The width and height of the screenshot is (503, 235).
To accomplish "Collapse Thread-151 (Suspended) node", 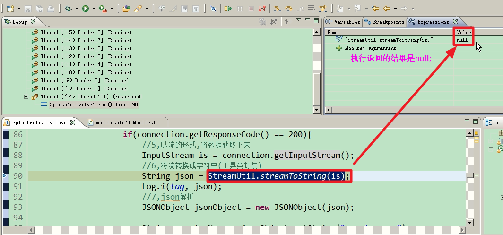I will point(26,96).
